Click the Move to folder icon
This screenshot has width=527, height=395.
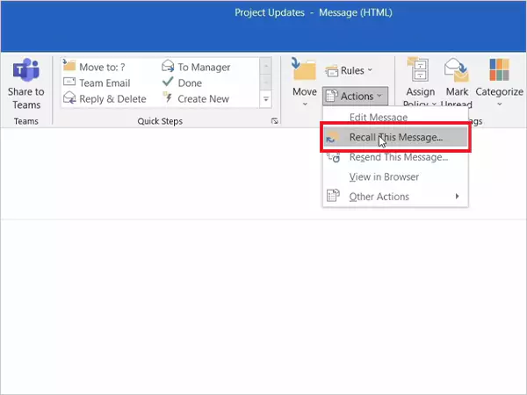pyautogui.click(x=69, y=65)
